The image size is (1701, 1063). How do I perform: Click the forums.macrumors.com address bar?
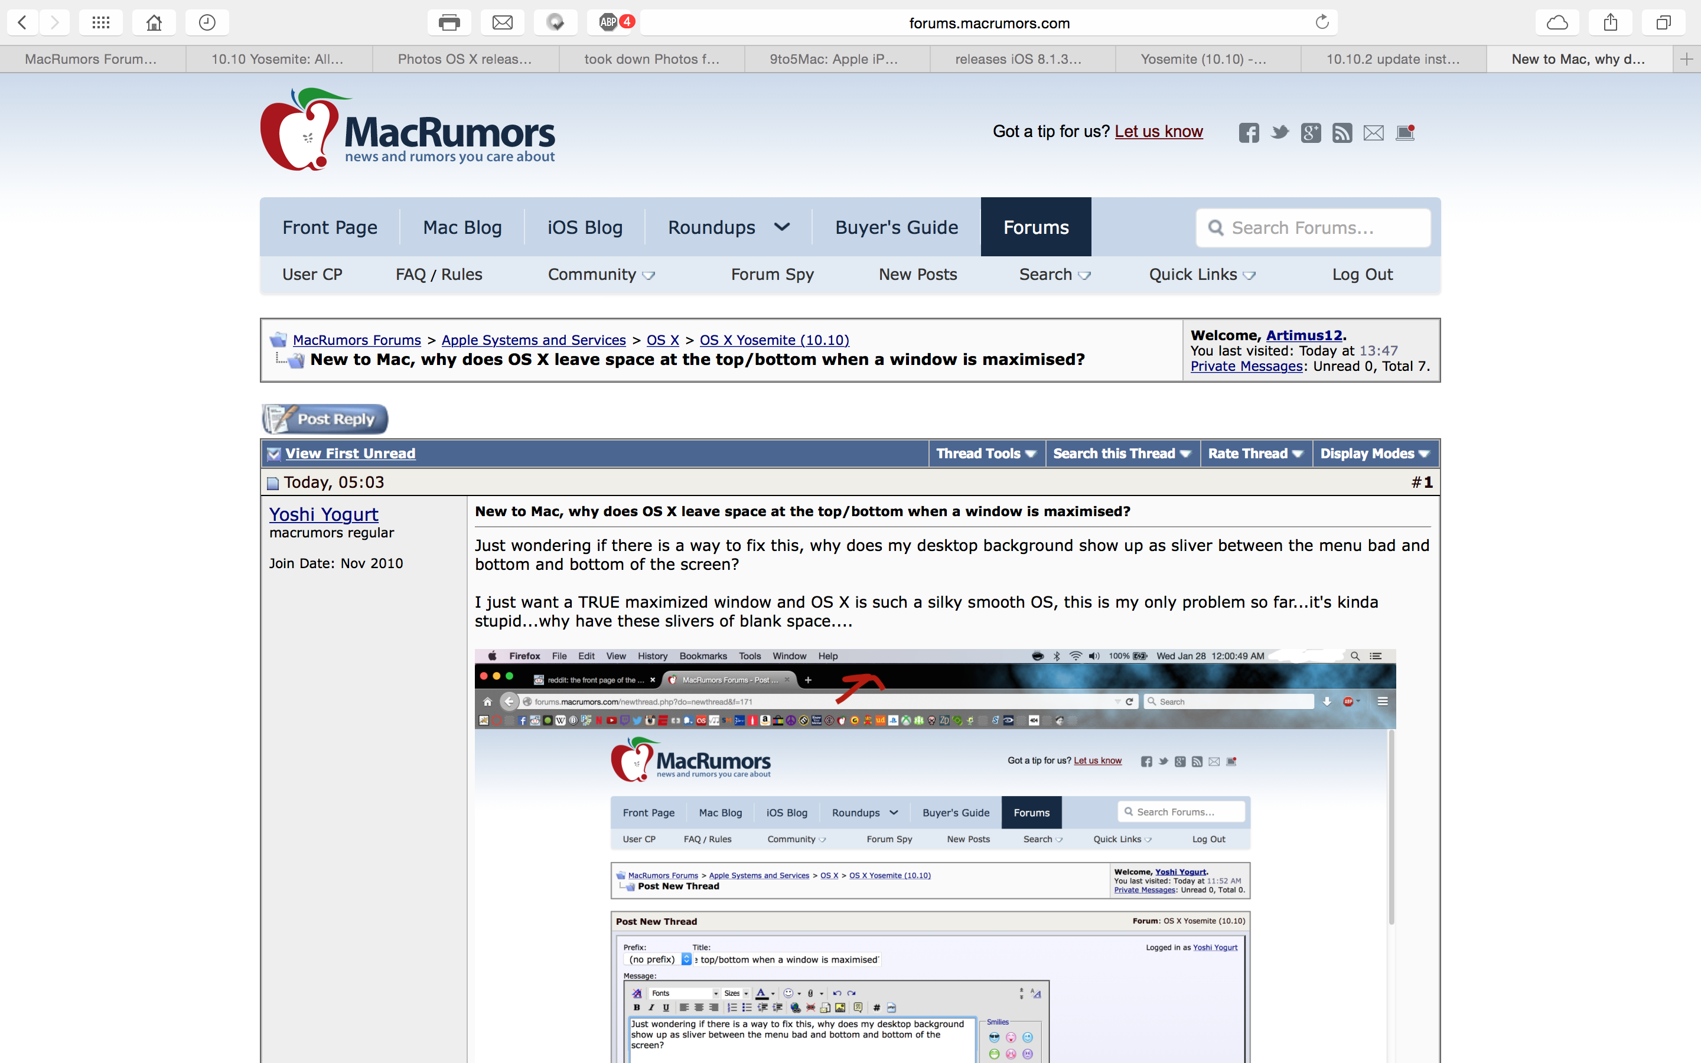click(989, 22)
